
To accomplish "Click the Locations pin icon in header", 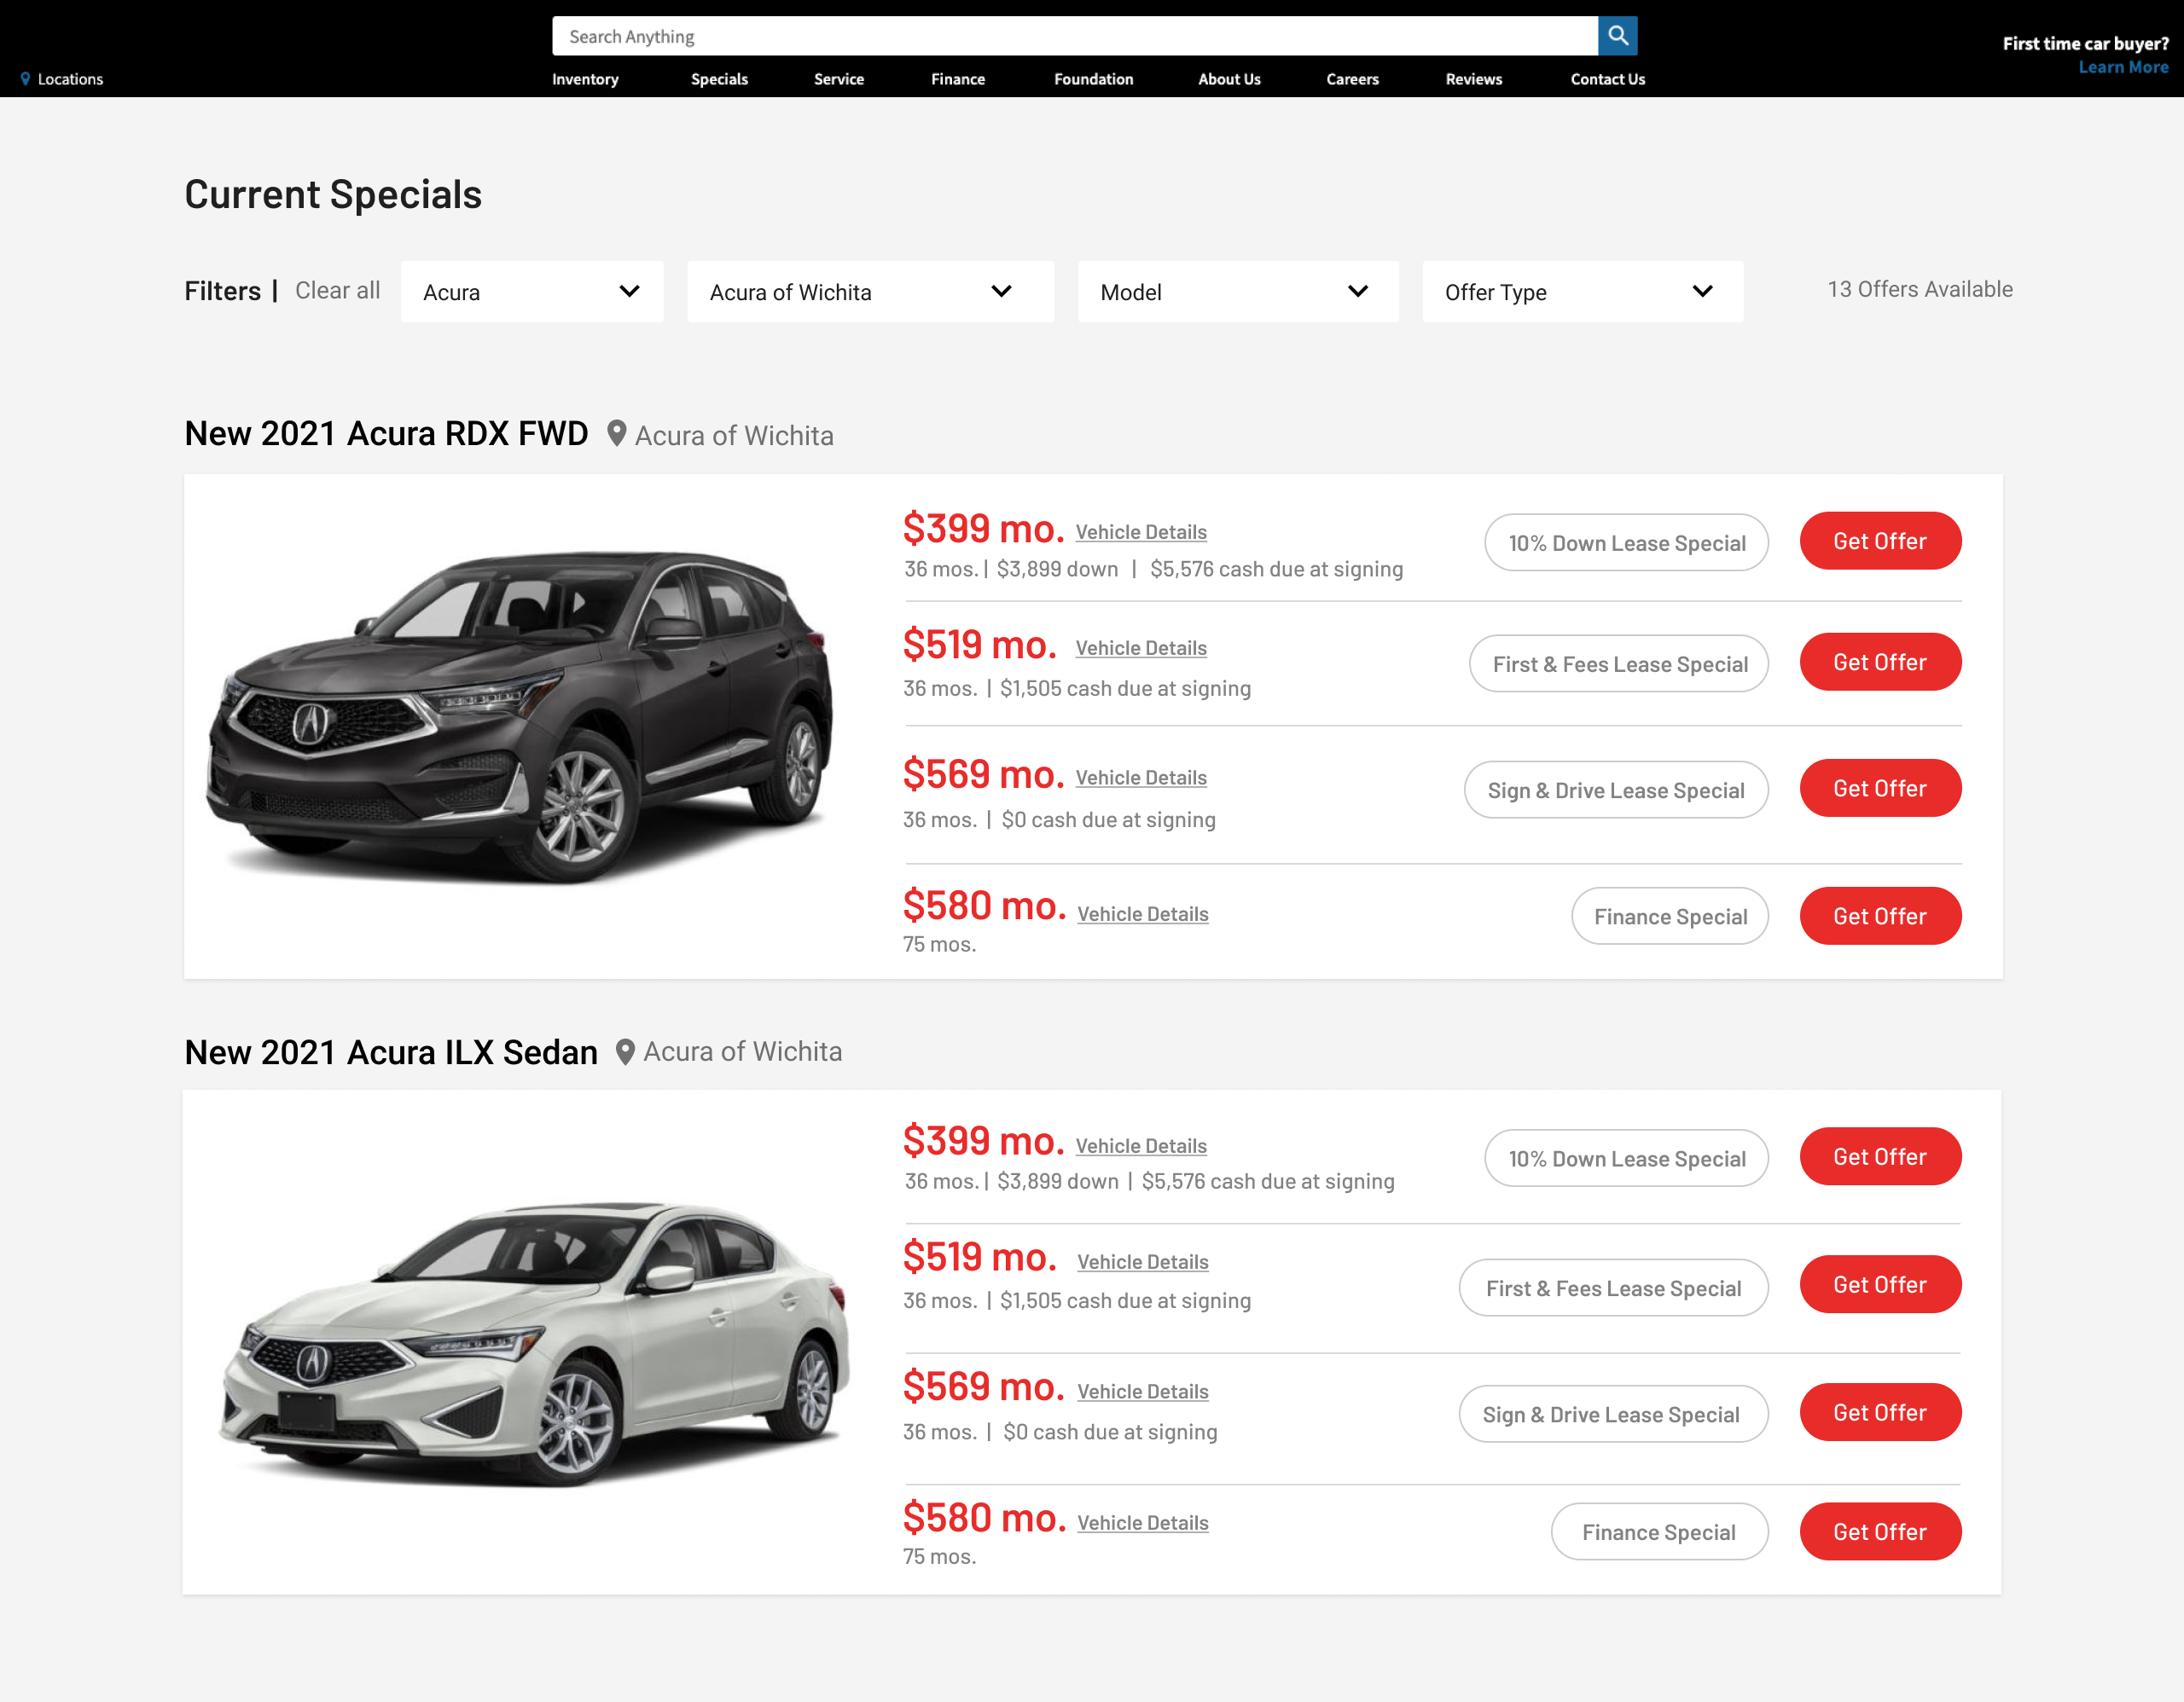I will (26, 79).
